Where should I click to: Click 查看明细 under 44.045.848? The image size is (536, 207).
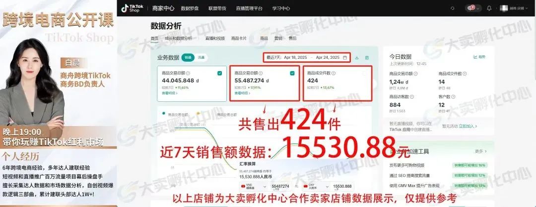tap(170, 93)
